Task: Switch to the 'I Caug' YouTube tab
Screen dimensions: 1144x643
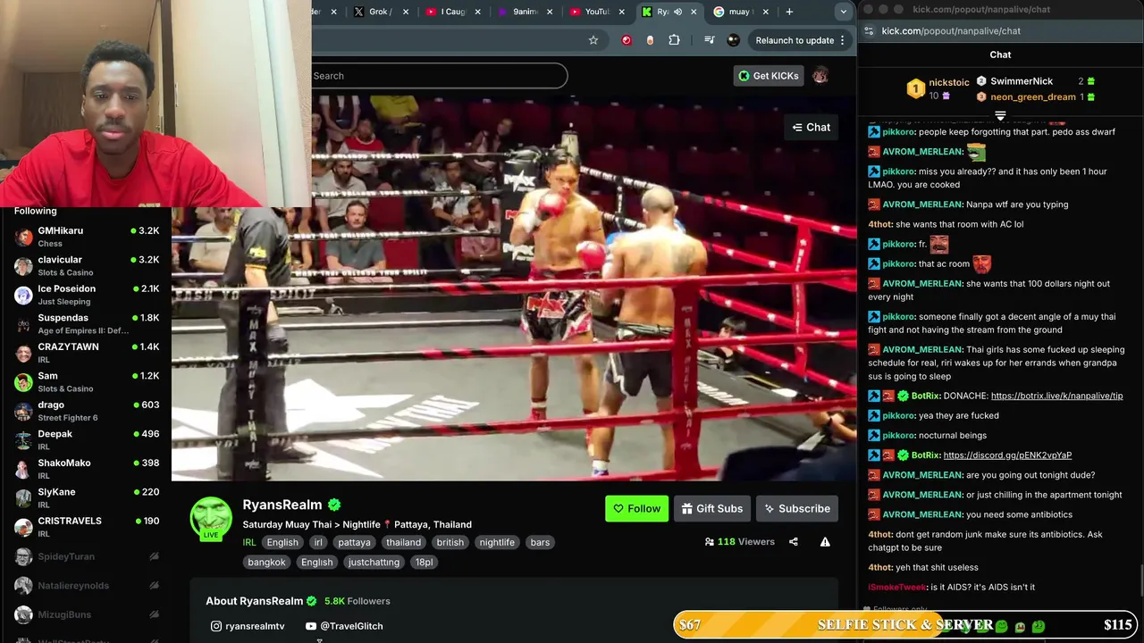Action: pos(453,12)
